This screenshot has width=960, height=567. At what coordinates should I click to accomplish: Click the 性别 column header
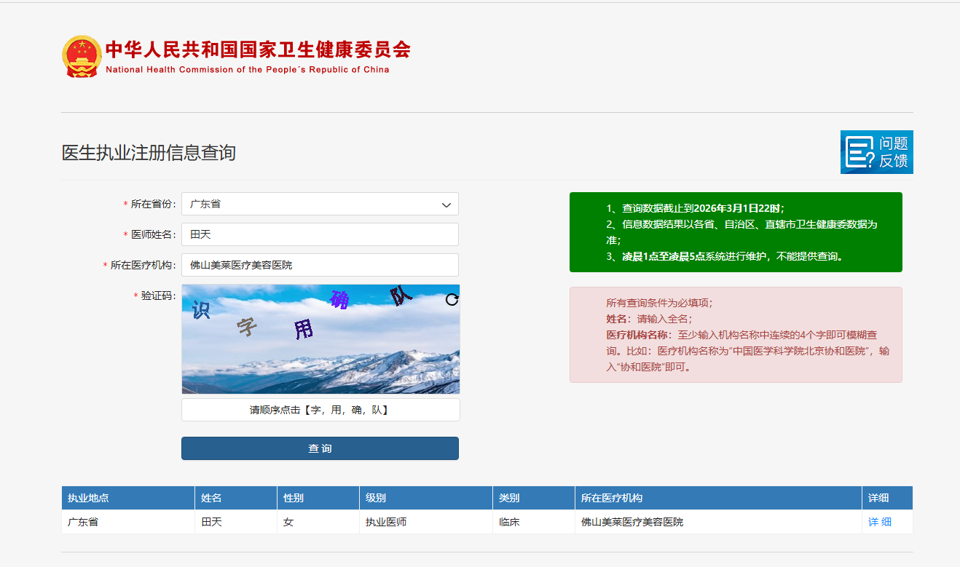[294, 498]
